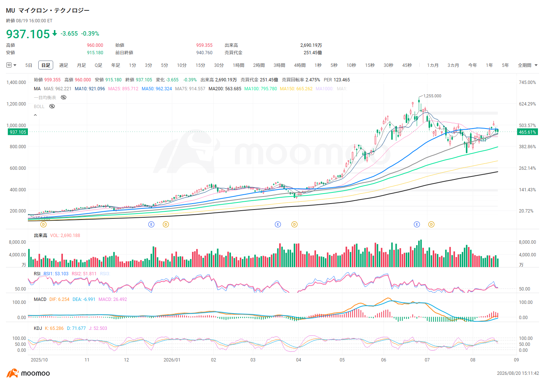
Task: Expand the dropdown arrow beside 全期間
Action: point(536,65)
